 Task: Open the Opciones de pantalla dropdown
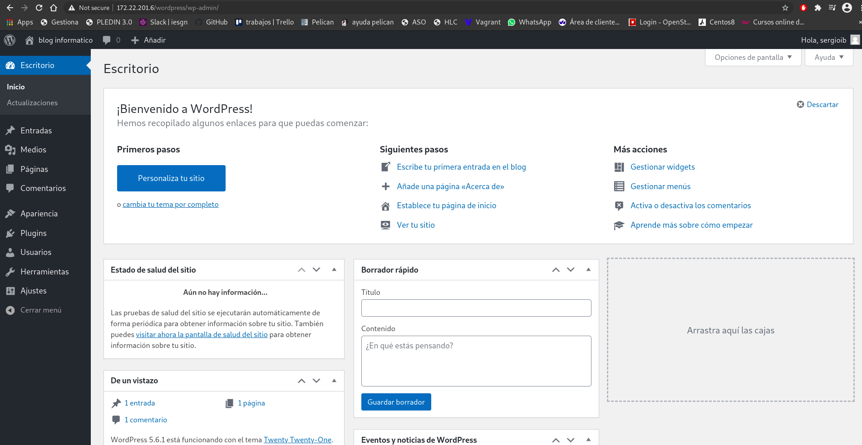click(x=752, y=57)
